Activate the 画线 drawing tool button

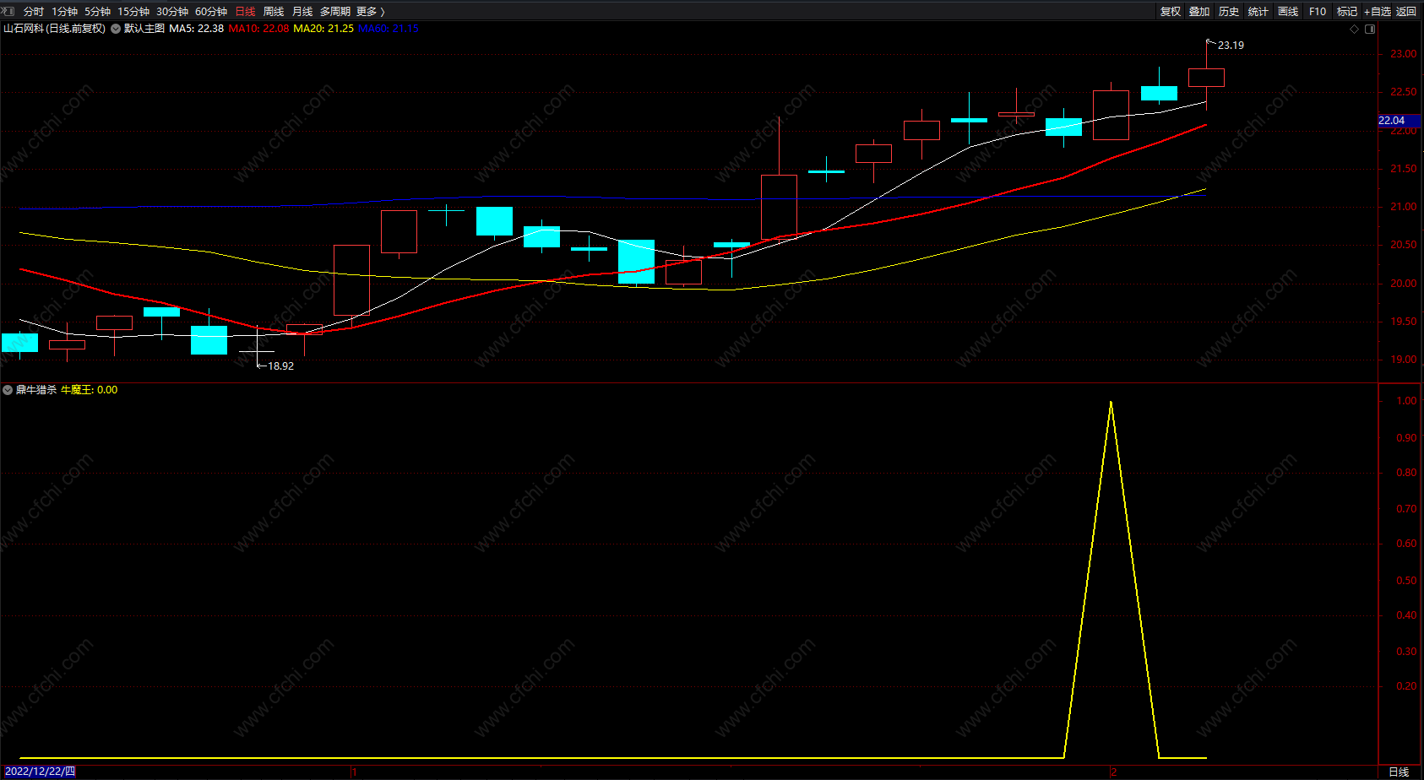click(1288, 12)
